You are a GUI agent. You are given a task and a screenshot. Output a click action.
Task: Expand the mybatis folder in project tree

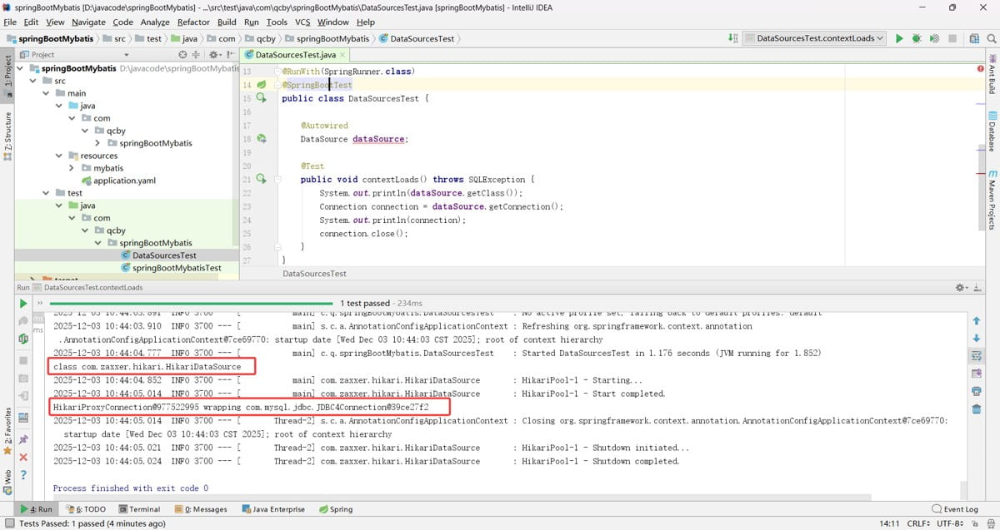(x=72, y=168)
